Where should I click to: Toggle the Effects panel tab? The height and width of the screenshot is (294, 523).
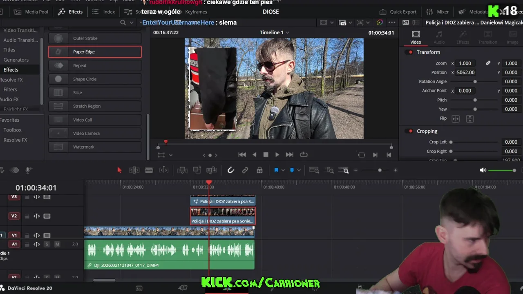coord(70,12)
